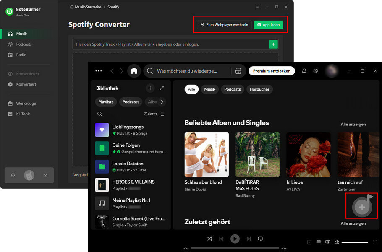This screenshot has height=252, width=382.
Task: Open NoteBurner settings gear icon
Action: coord(13,175)
